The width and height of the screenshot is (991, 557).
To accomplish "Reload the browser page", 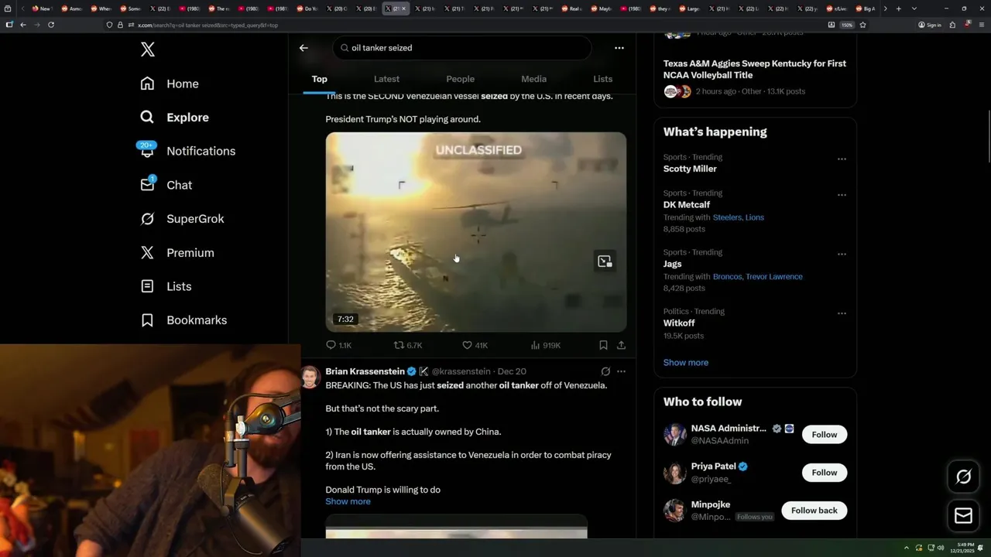I will (x=51, y=25).
